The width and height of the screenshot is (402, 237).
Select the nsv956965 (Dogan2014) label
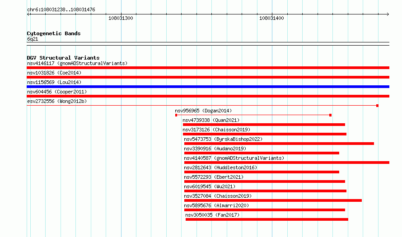(203, 111)
